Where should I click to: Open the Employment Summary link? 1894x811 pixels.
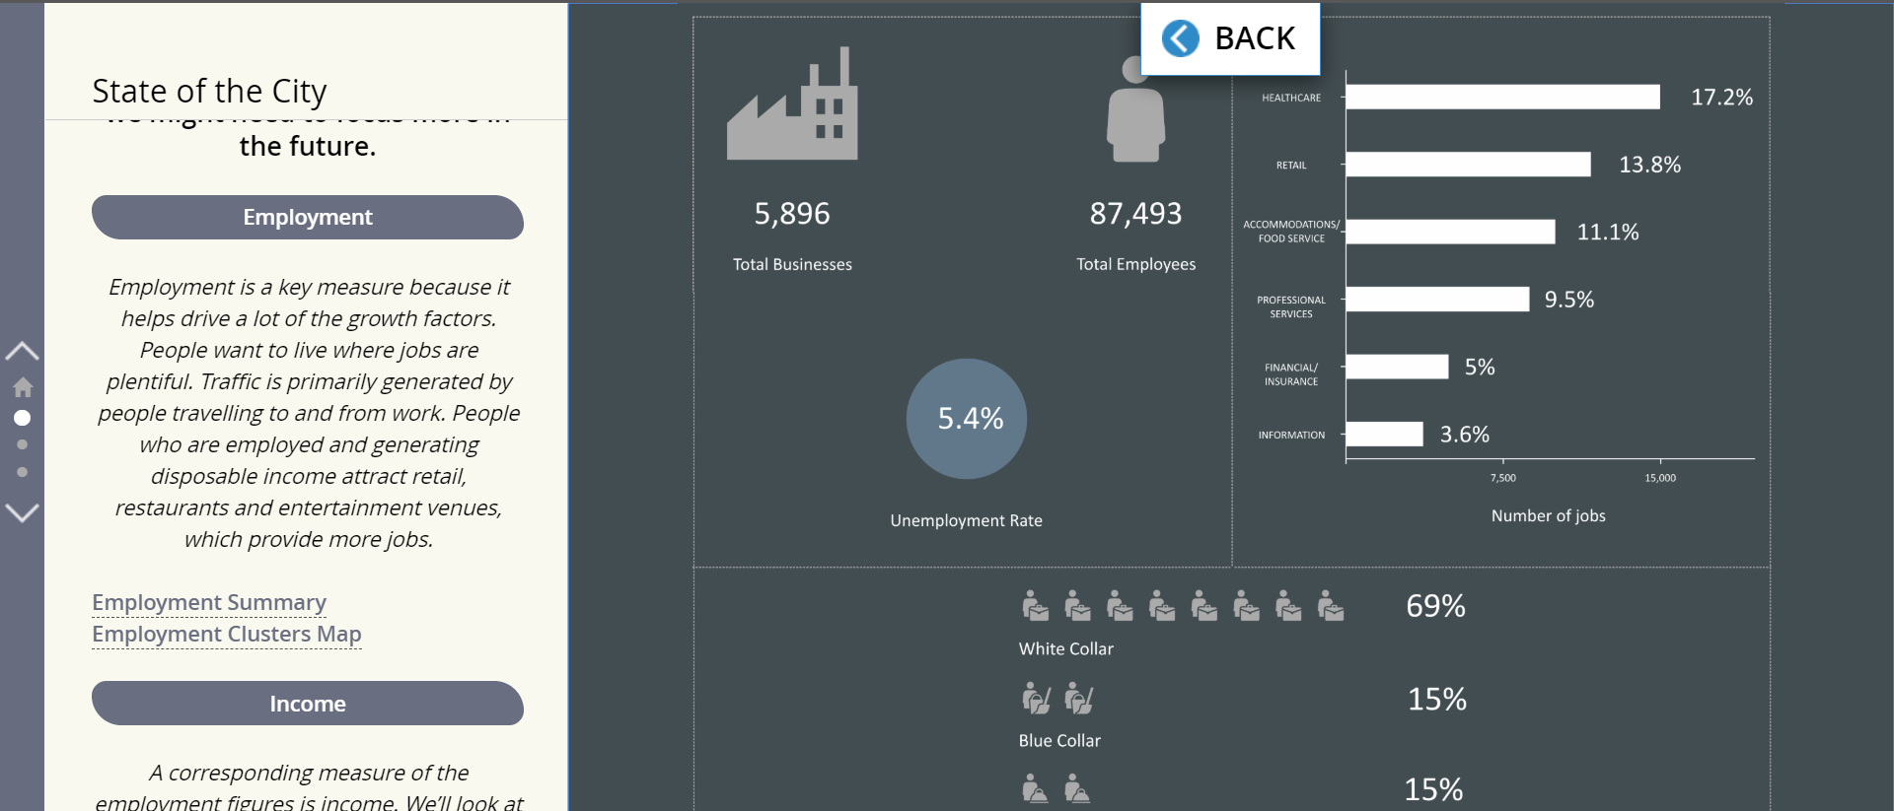(209, 602)
